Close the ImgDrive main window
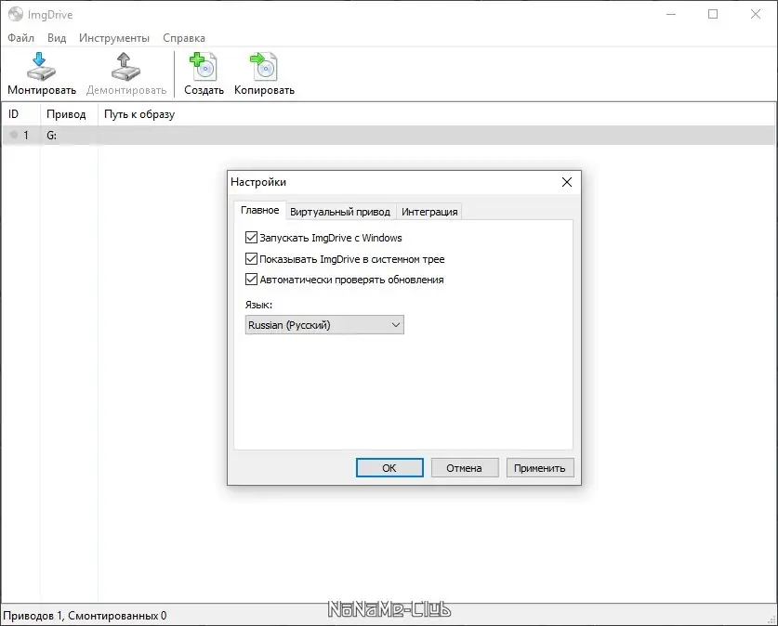This screenshot has height=626, width=778. pos(755,14)
